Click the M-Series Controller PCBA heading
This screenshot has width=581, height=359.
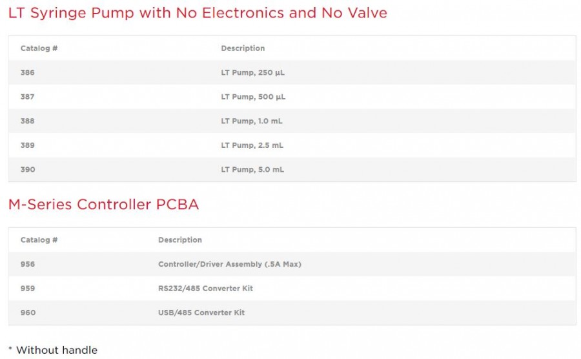(103, 205)
